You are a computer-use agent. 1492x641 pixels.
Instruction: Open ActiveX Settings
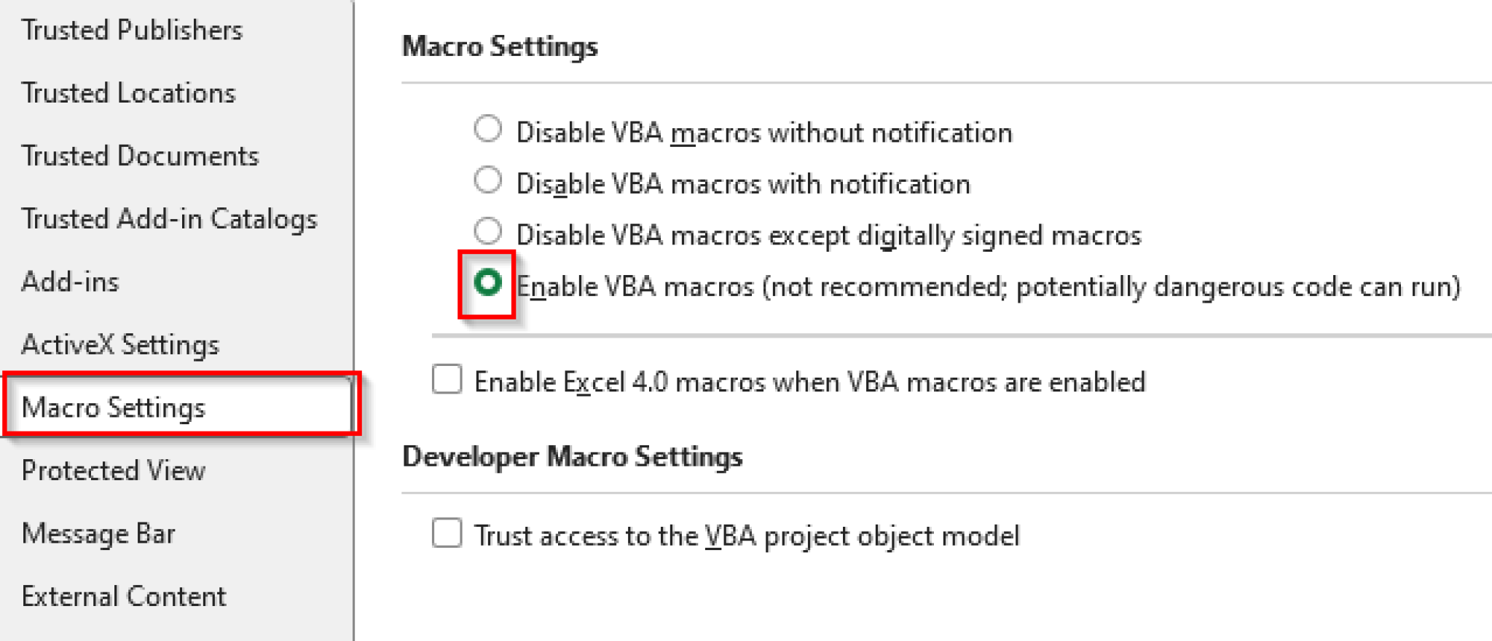(120, 344)
